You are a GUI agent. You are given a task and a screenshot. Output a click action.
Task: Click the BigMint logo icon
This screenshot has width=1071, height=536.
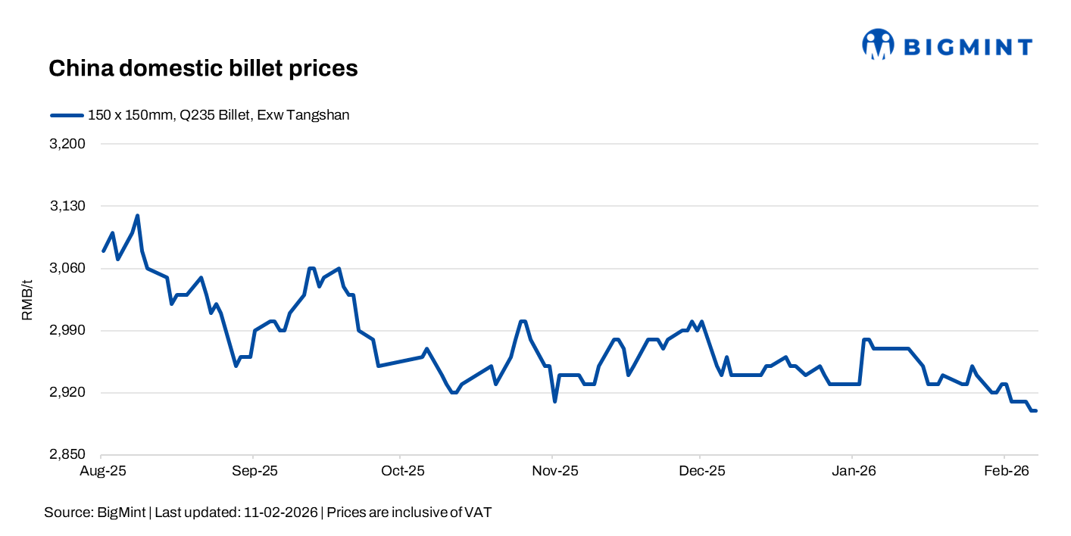(x=878, y=45)
